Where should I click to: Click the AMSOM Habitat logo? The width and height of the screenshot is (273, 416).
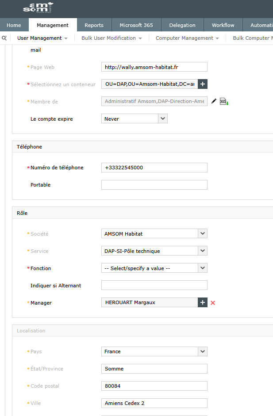point(38,8)
